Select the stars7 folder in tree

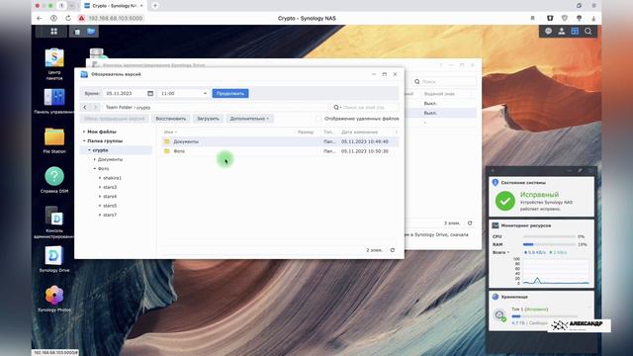coord(110,216)
